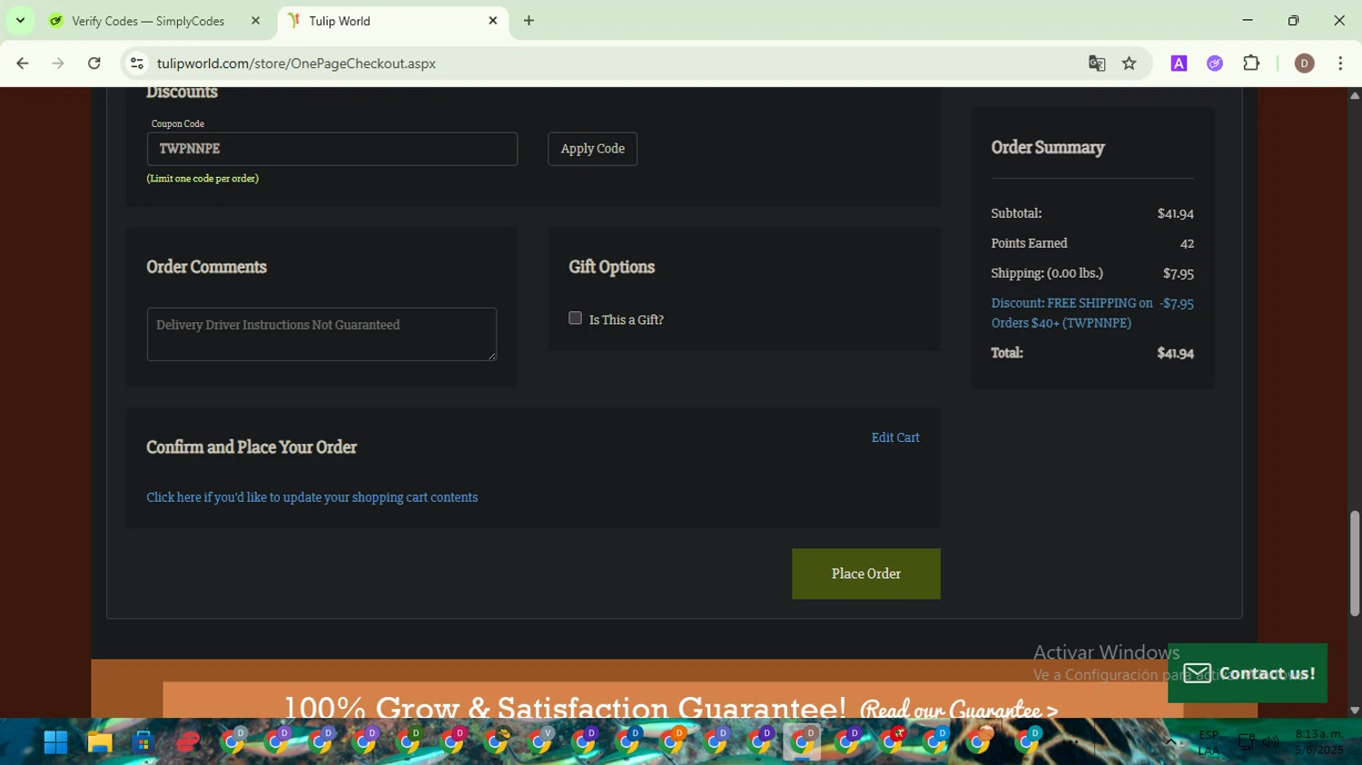Click Confirm and Place Your Order heading
1362x765 pixels.
252,447
